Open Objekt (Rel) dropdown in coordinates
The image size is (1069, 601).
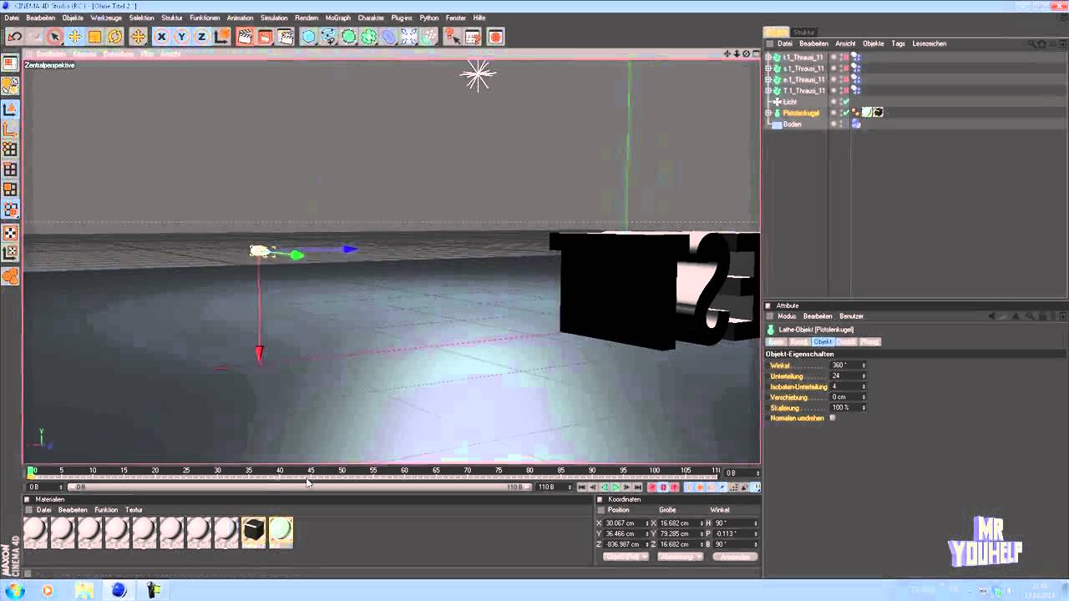pos(625,557)
